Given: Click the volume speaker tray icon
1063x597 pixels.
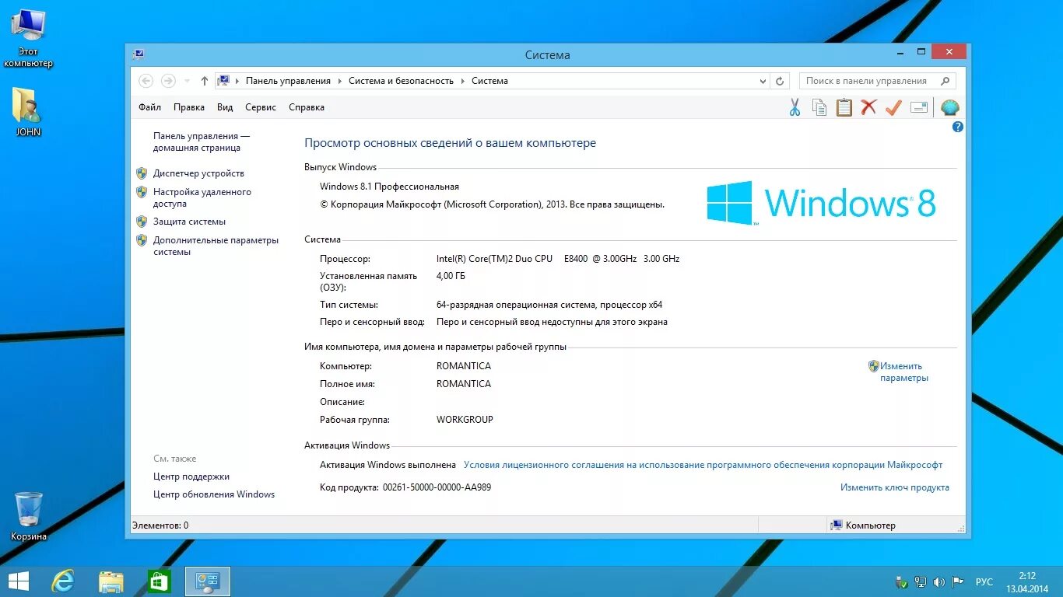Looking at the screenshot, I should 939,581.
